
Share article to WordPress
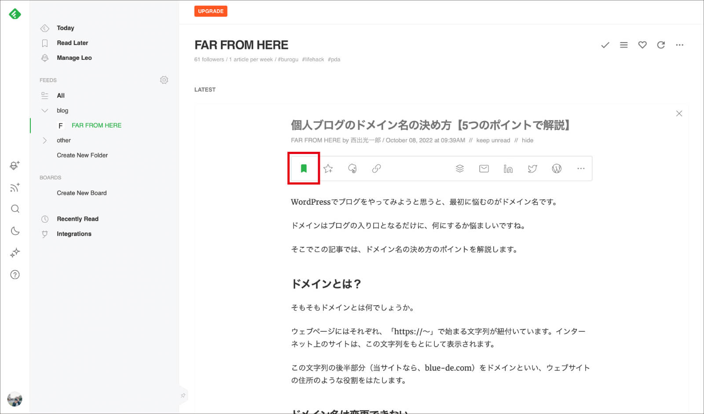point(557,169)
